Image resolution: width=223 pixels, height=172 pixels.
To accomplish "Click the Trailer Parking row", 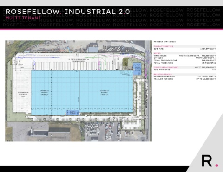I will pos(185,79).
